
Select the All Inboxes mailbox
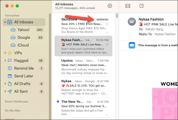click(24, 22)
